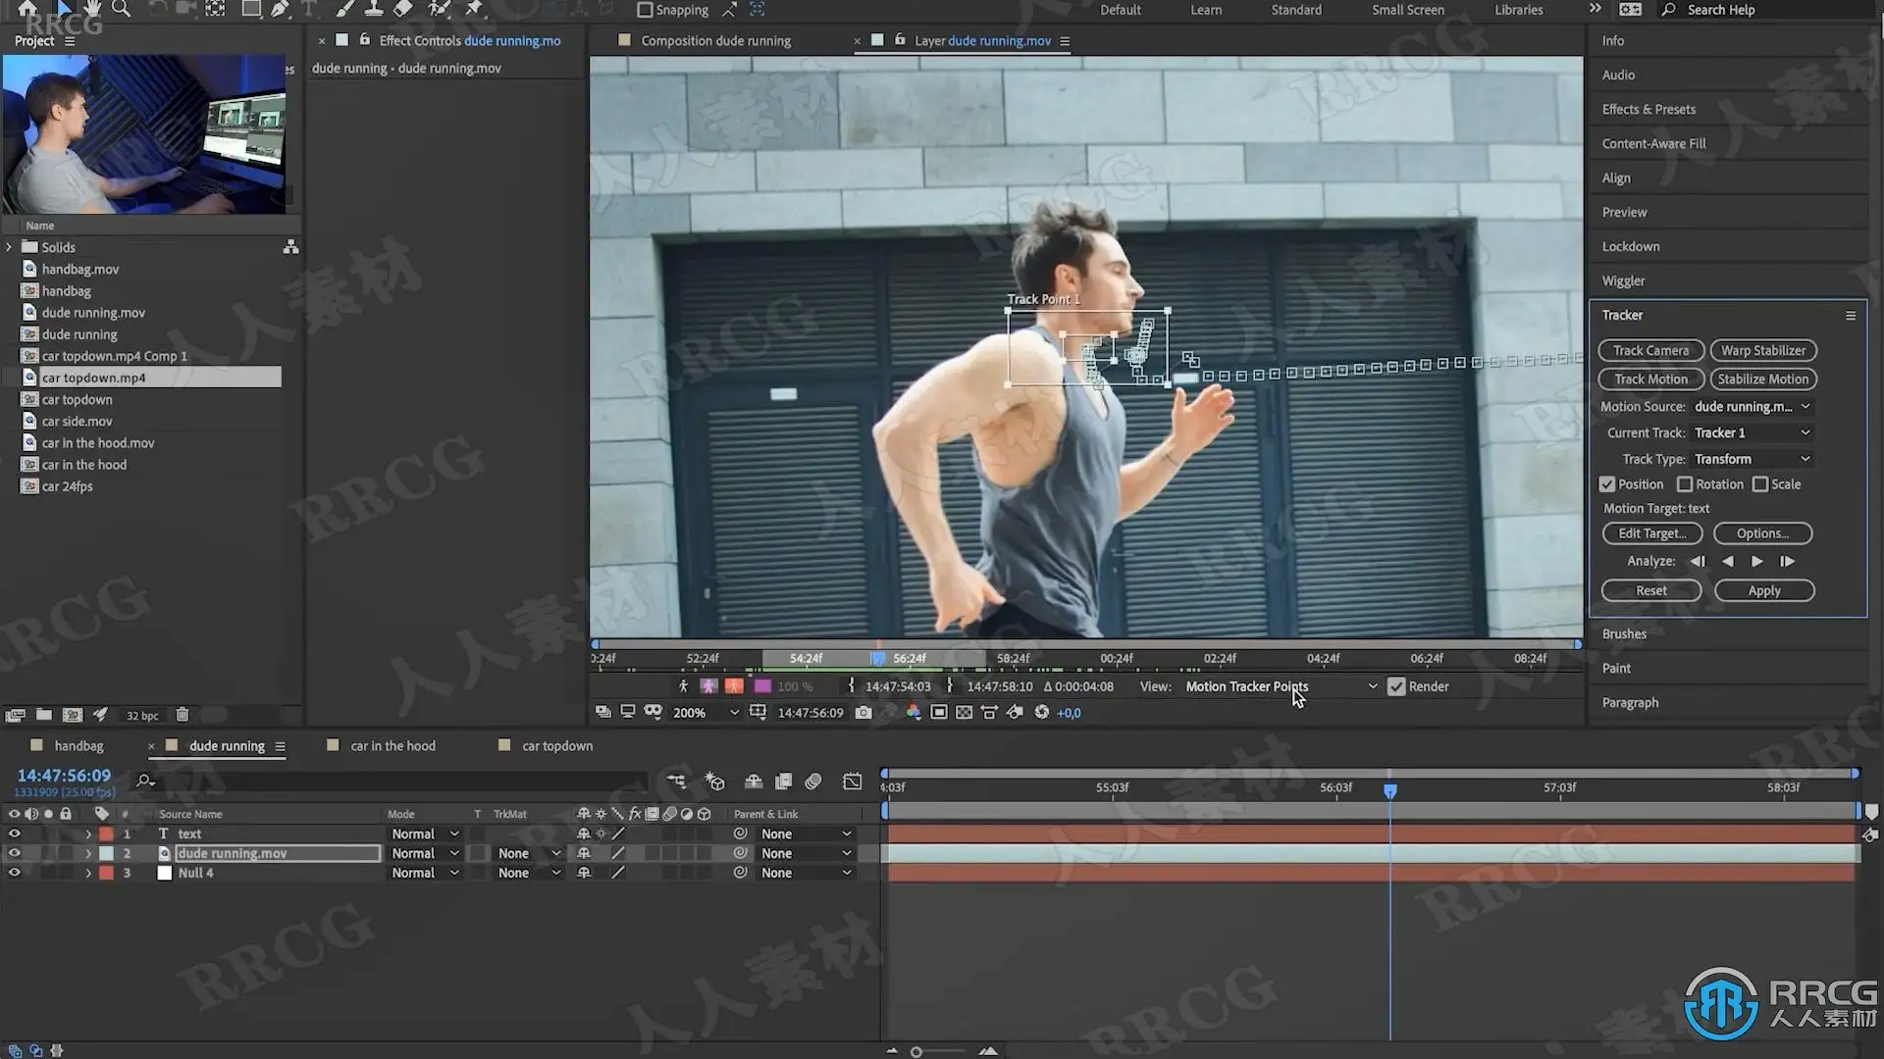1884x1059 pixels.
Task: Uncheck the Render checkbox
Action: pyautogui.click(x=1396, y=686)
